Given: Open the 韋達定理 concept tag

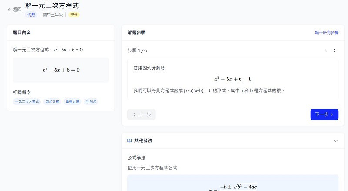Looking at the screenshot, I should [x=73, y=101].
